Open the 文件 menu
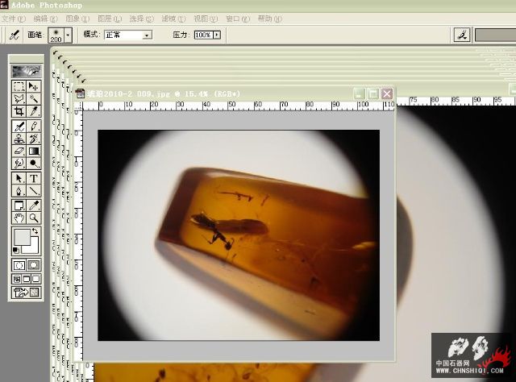 pos(13,19)
